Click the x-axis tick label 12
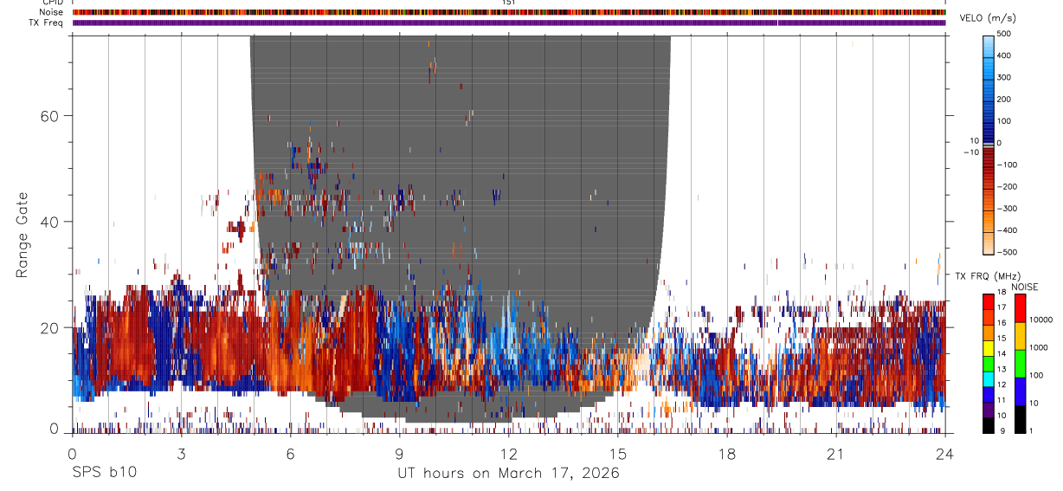Screen dimensions: 1063x491 pos(508,454)
